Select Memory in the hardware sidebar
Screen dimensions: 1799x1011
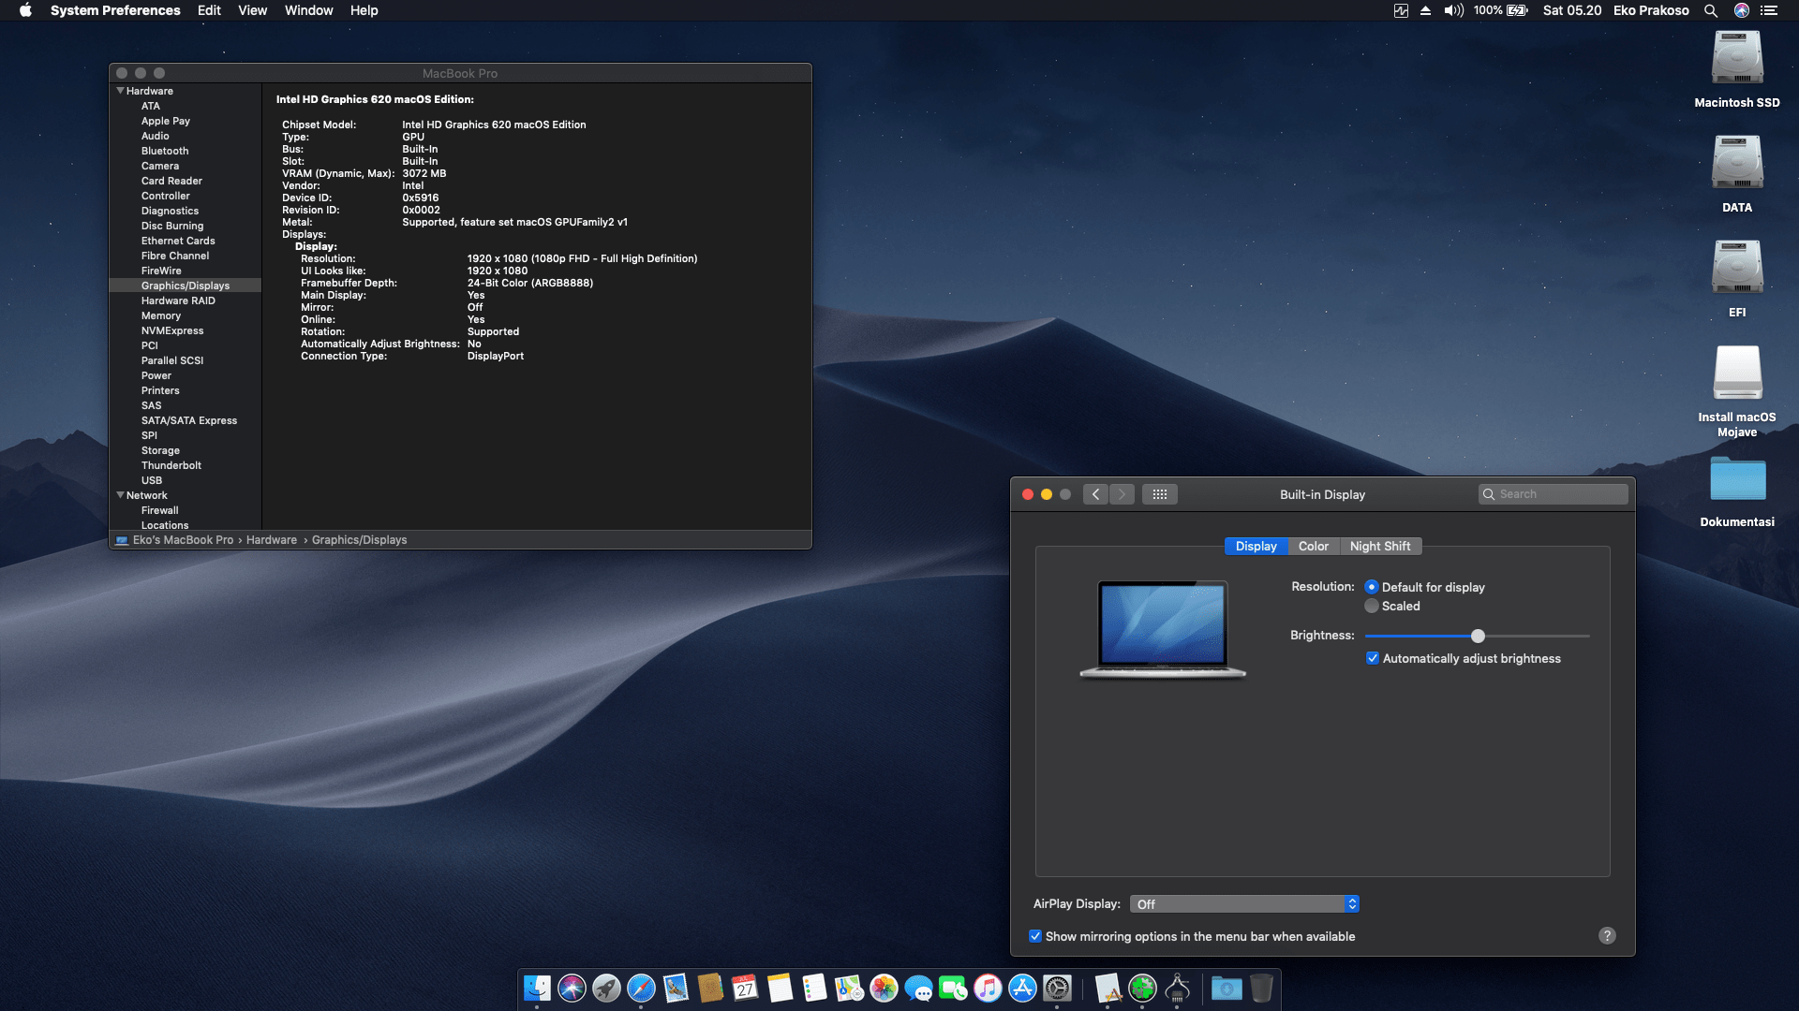click(161, 315)
